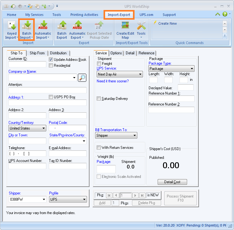Enable the Residential checkbox

(51, 66)
